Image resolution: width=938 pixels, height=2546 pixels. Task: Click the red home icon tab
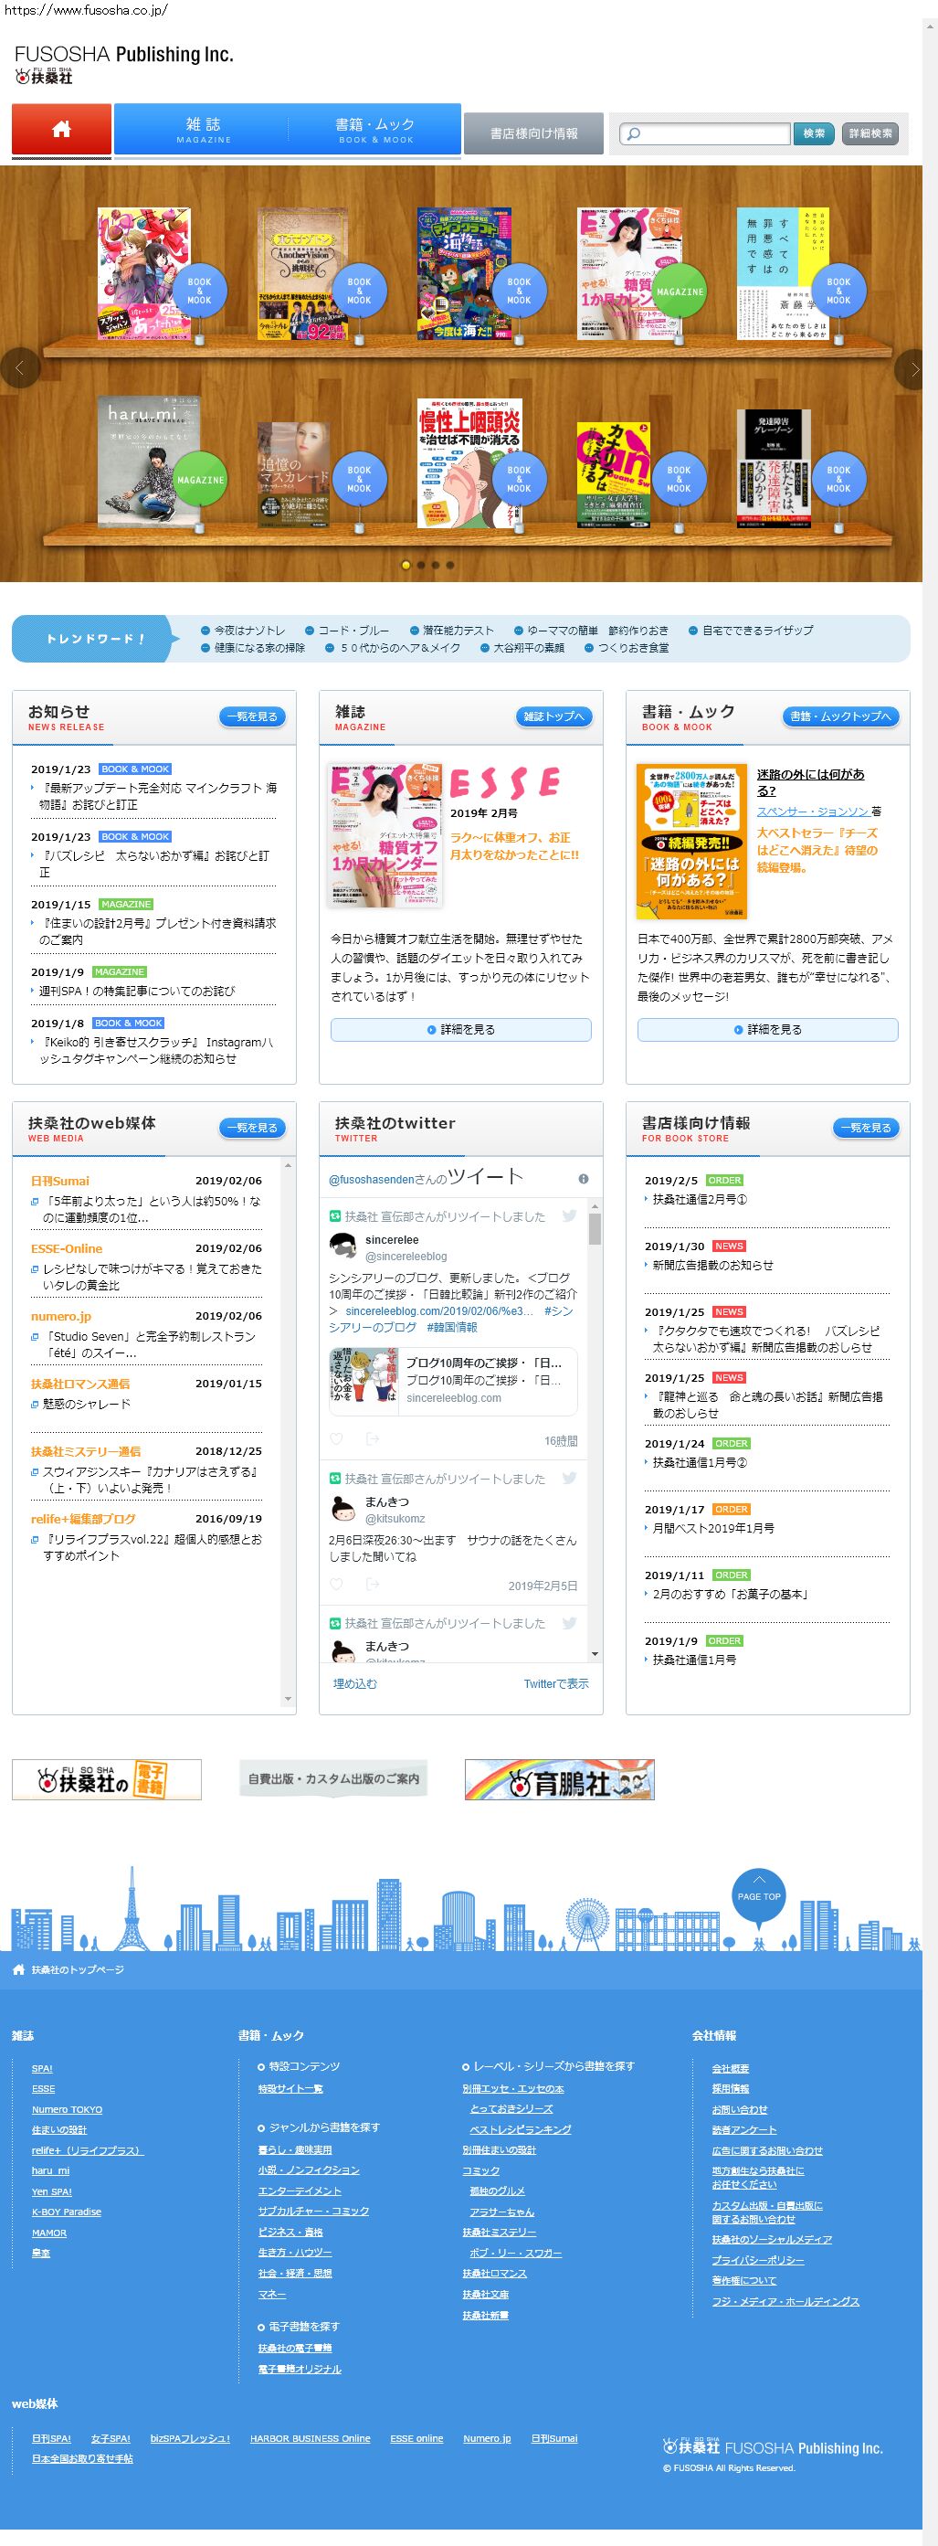pos(61,130)
